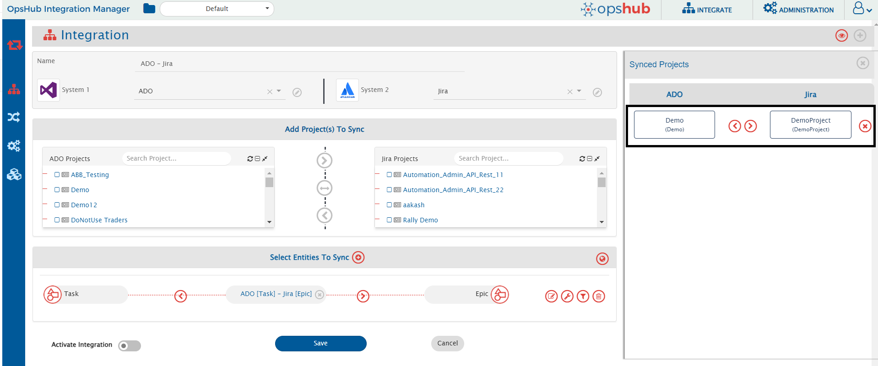Image resolution: width=878 pixels, height=366 pixels.
Task: Click the edit pencil icon in entity row
Action: point(552,296)
